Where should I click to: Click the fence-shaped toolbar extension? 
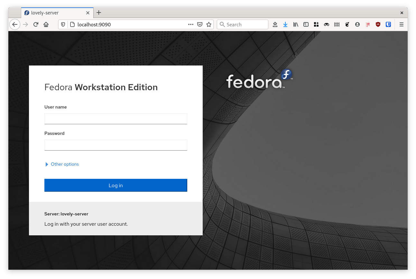337,24
